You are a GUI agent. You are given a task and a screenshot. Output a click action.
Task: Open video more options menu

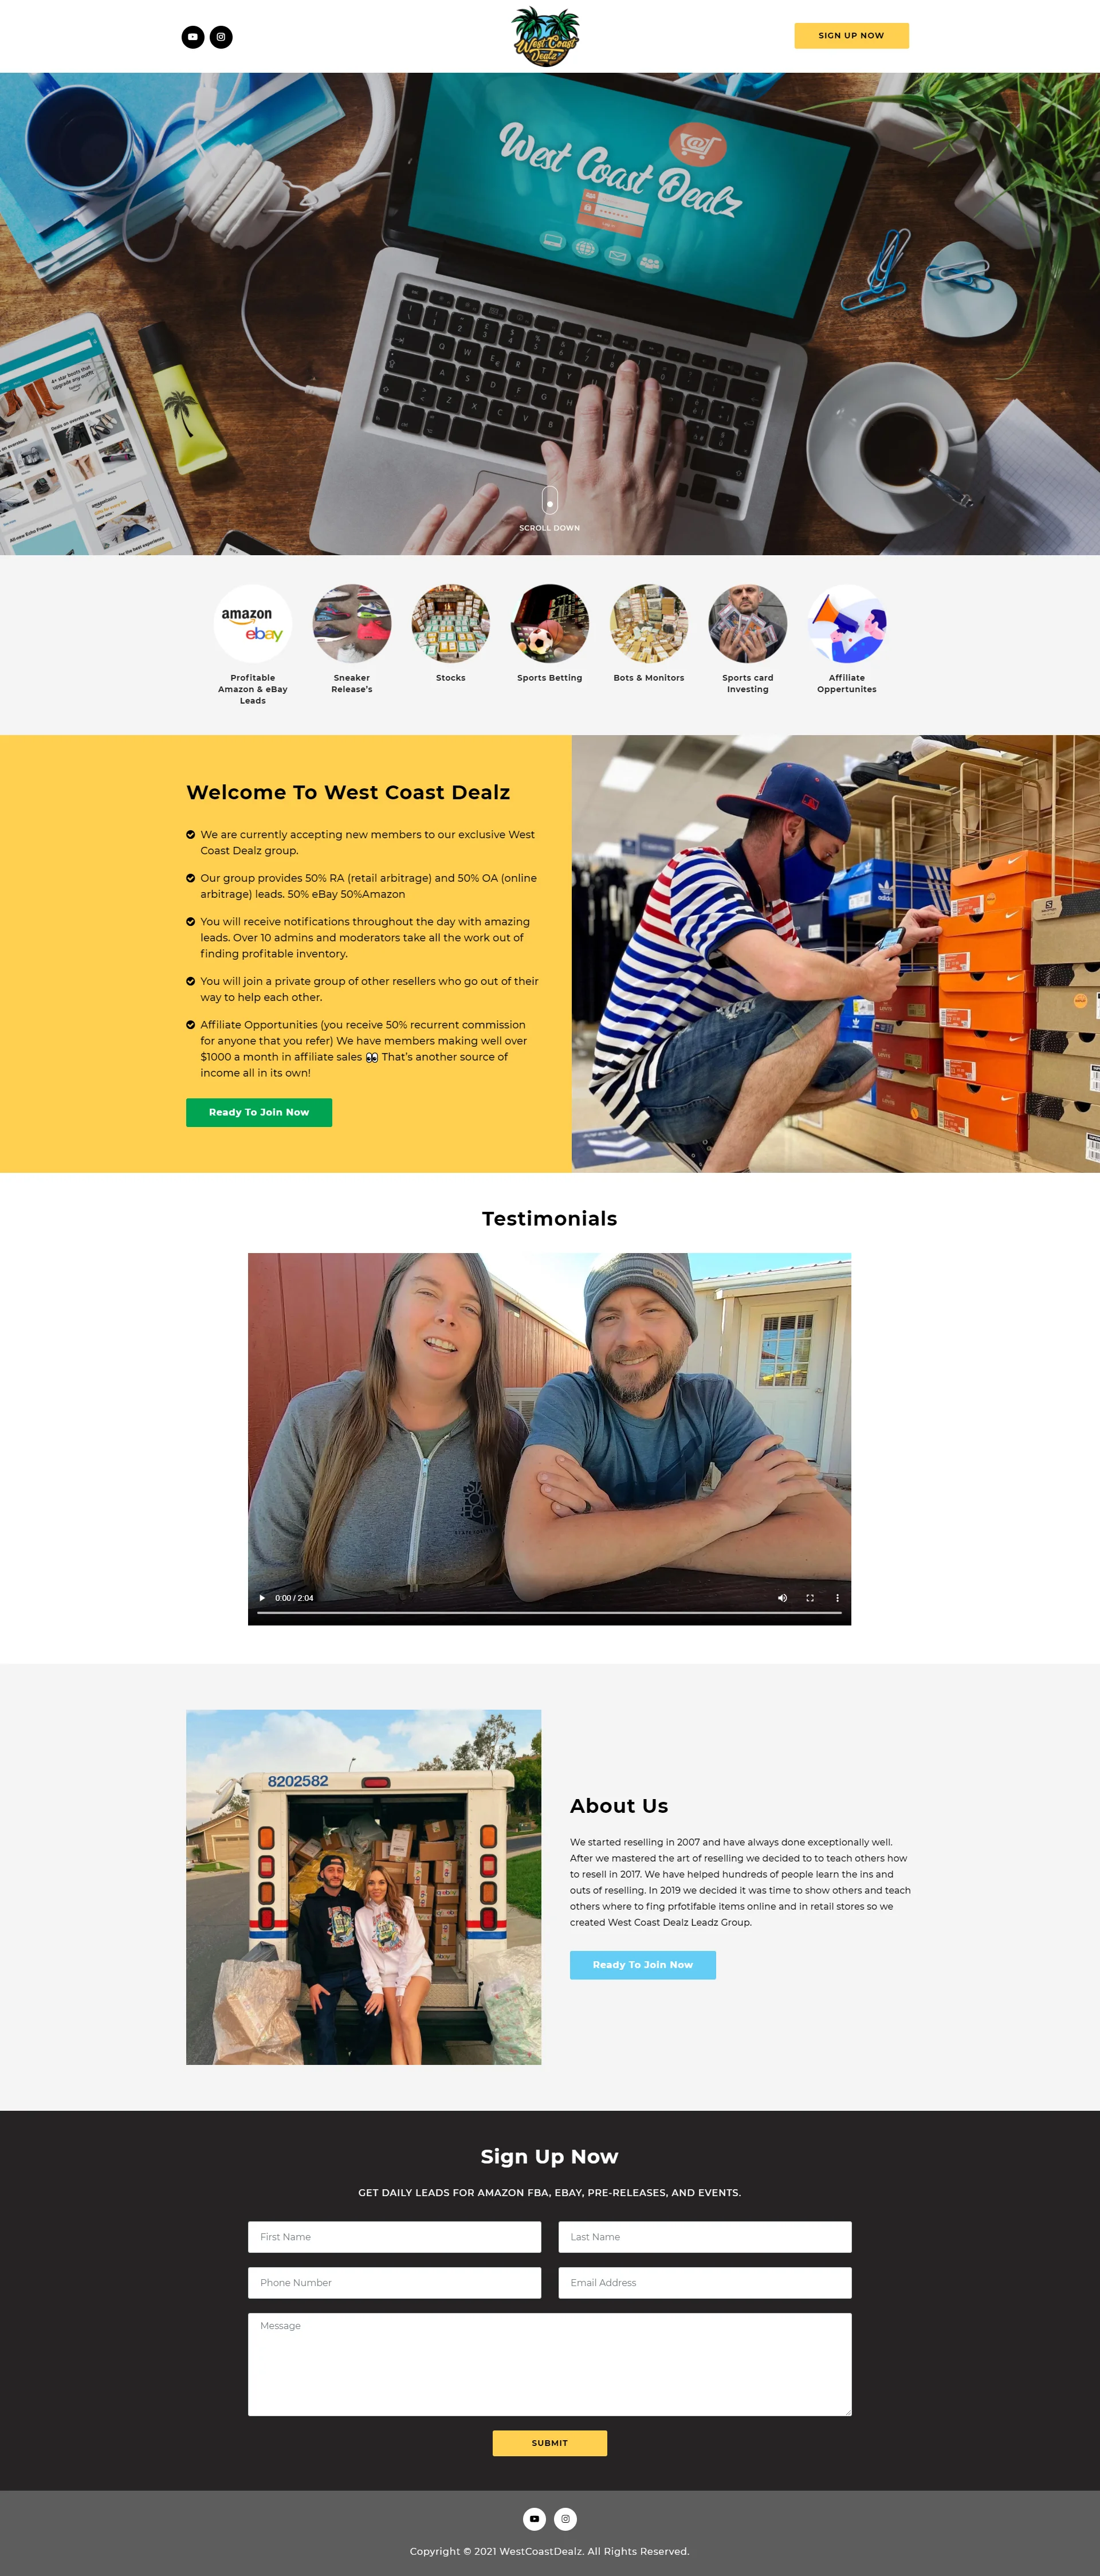[x=837, y=1597]
